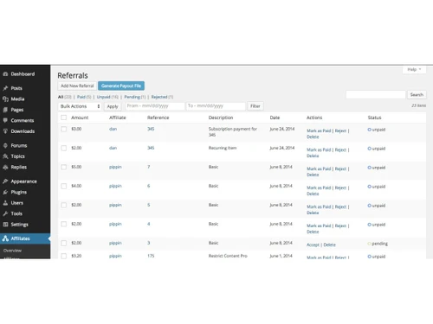Check the $3.20 referral row
Image resolution: width=433 pixels, height=324 pixels.
tap(64, 256)
